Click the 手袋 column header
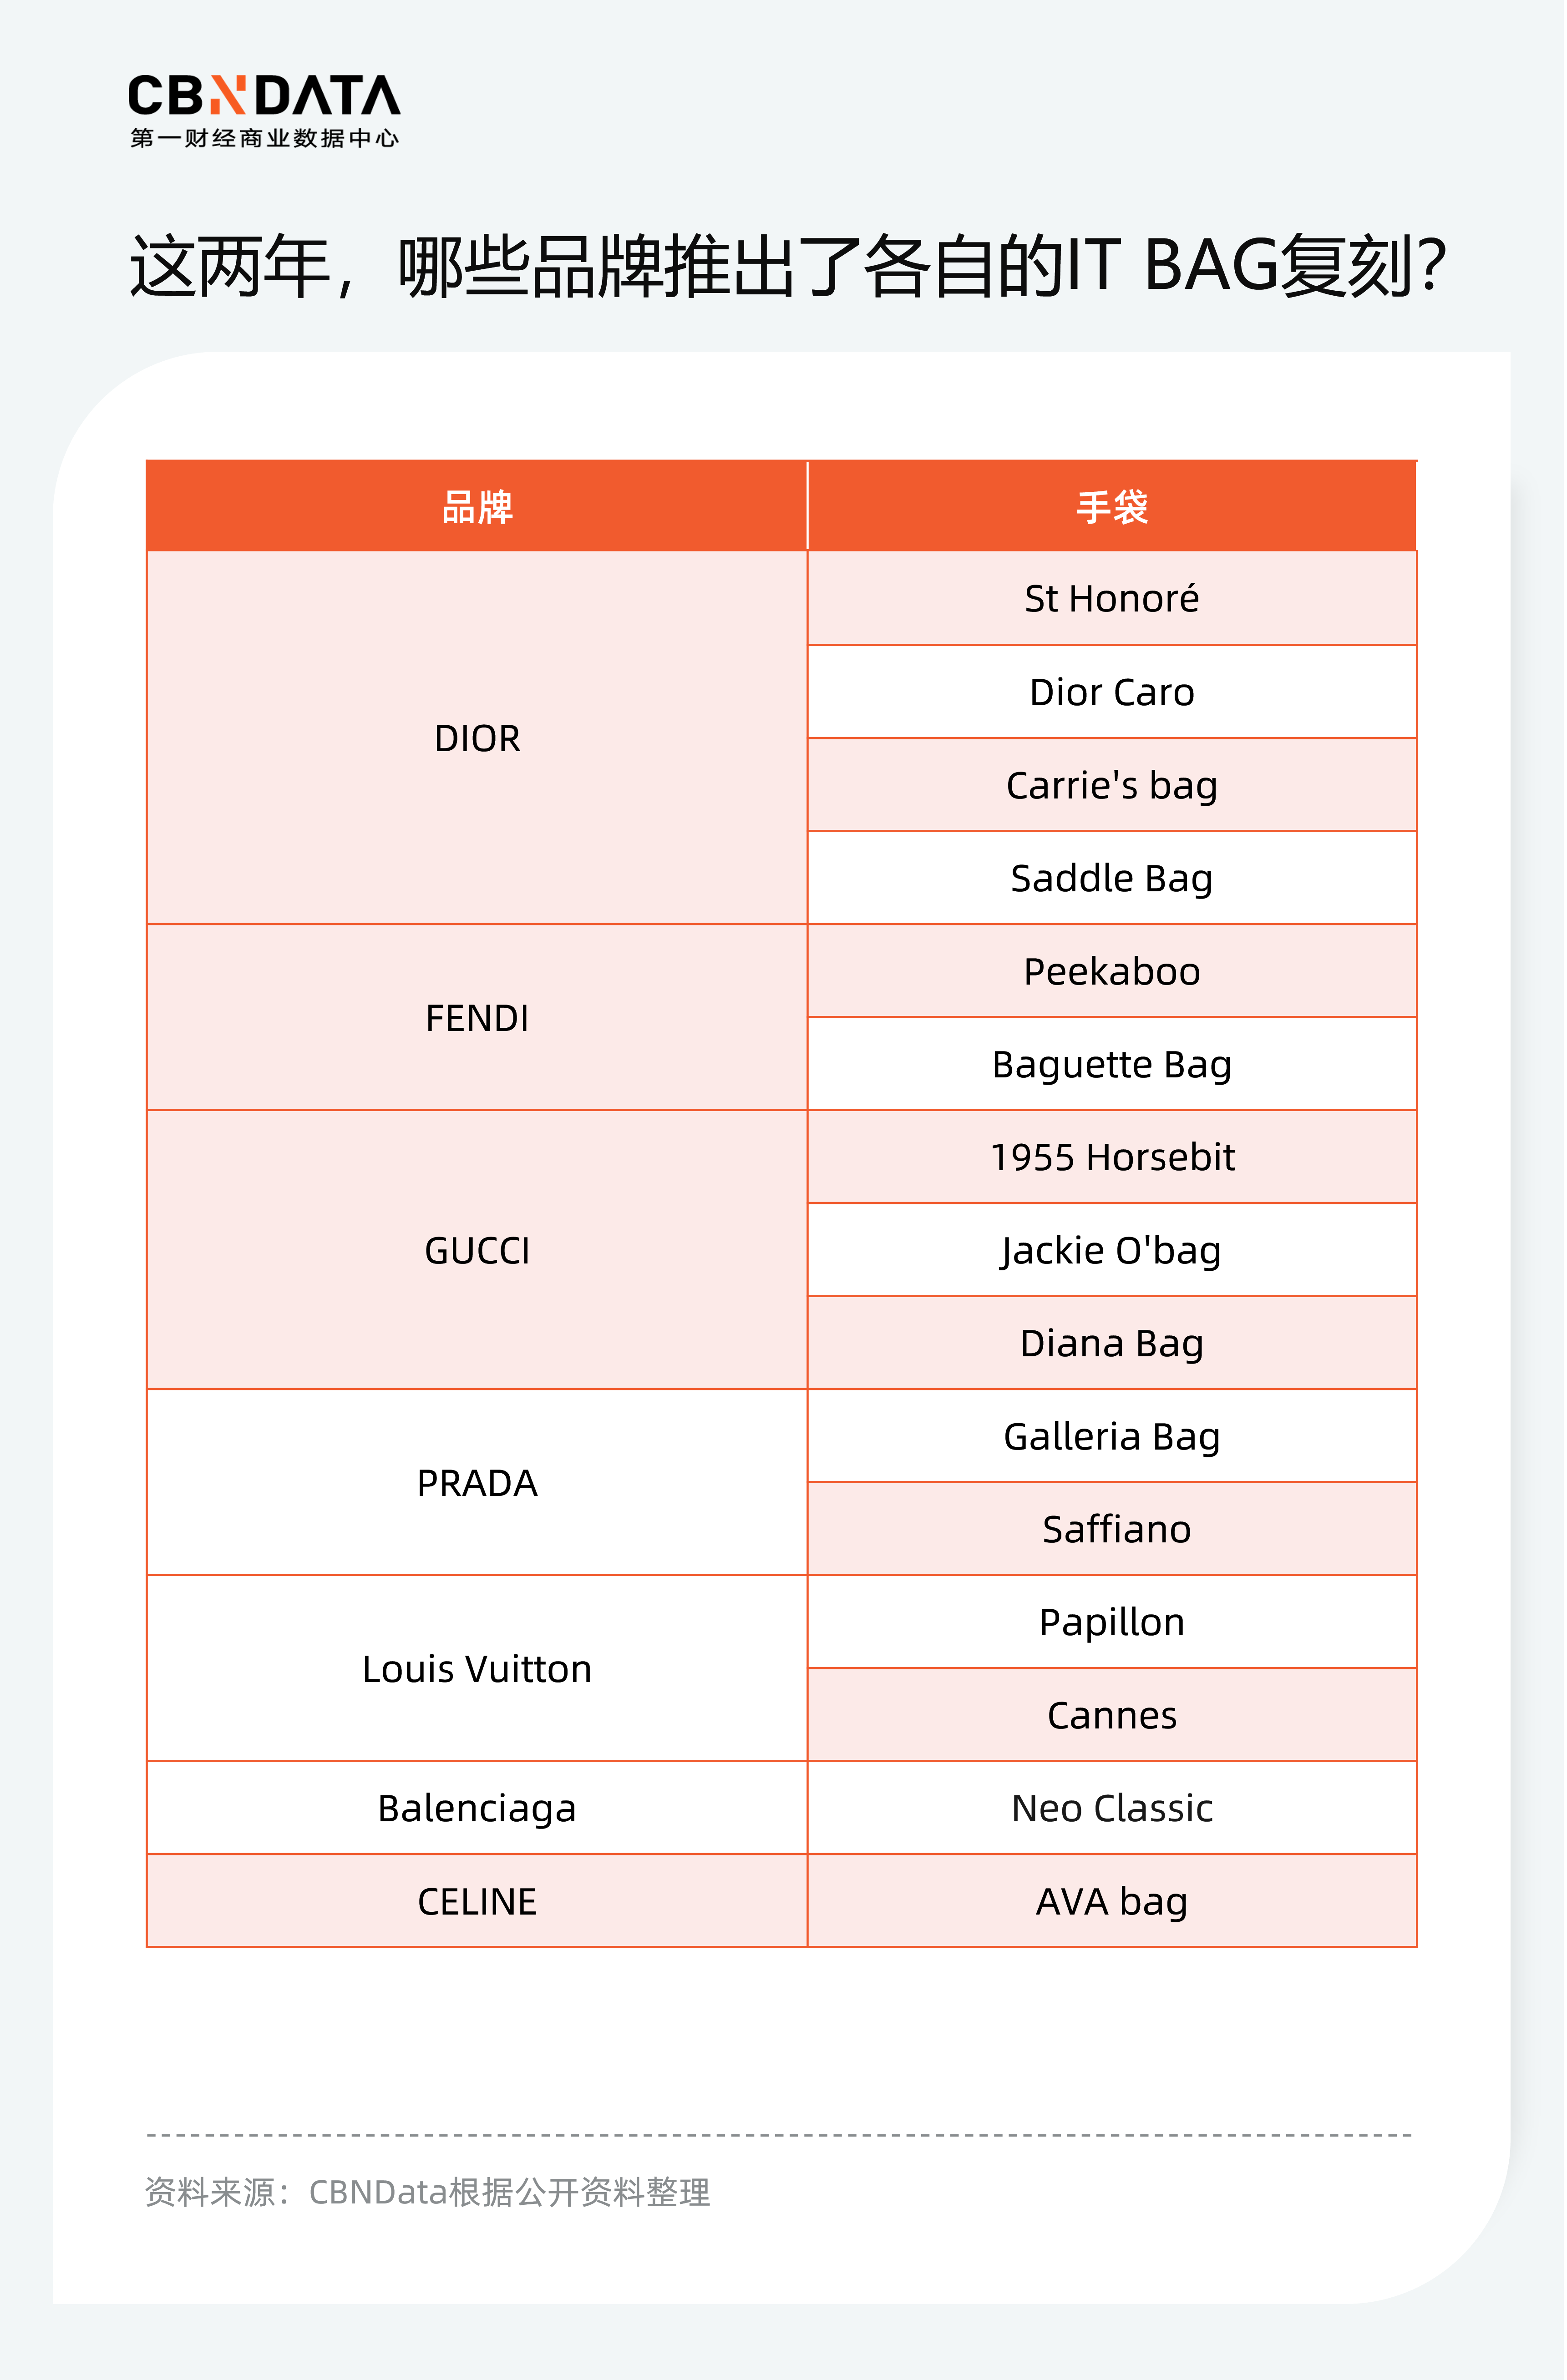This screenshot has height=2380, width=1567. tap(1112, 507)
